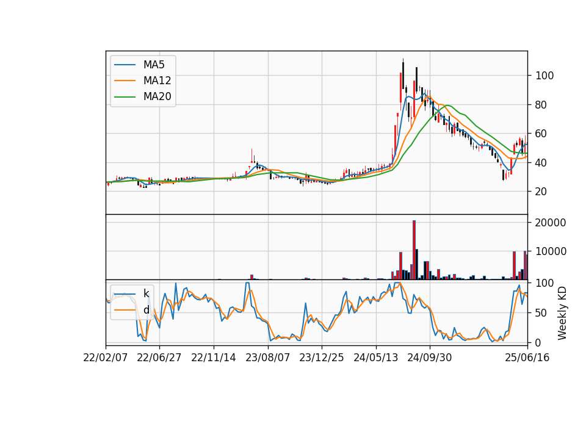Image resolution: width=586 pixels, height=421 pixels.
Task: Click the 22/06/27 date axis label
Action: (159, 358)
